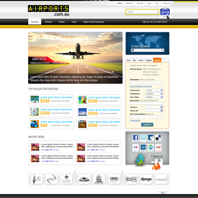The height and width of the screenshot is (198, 198).
Task: Select the 'In a particular place' radio button
Action: pos(144,69)
